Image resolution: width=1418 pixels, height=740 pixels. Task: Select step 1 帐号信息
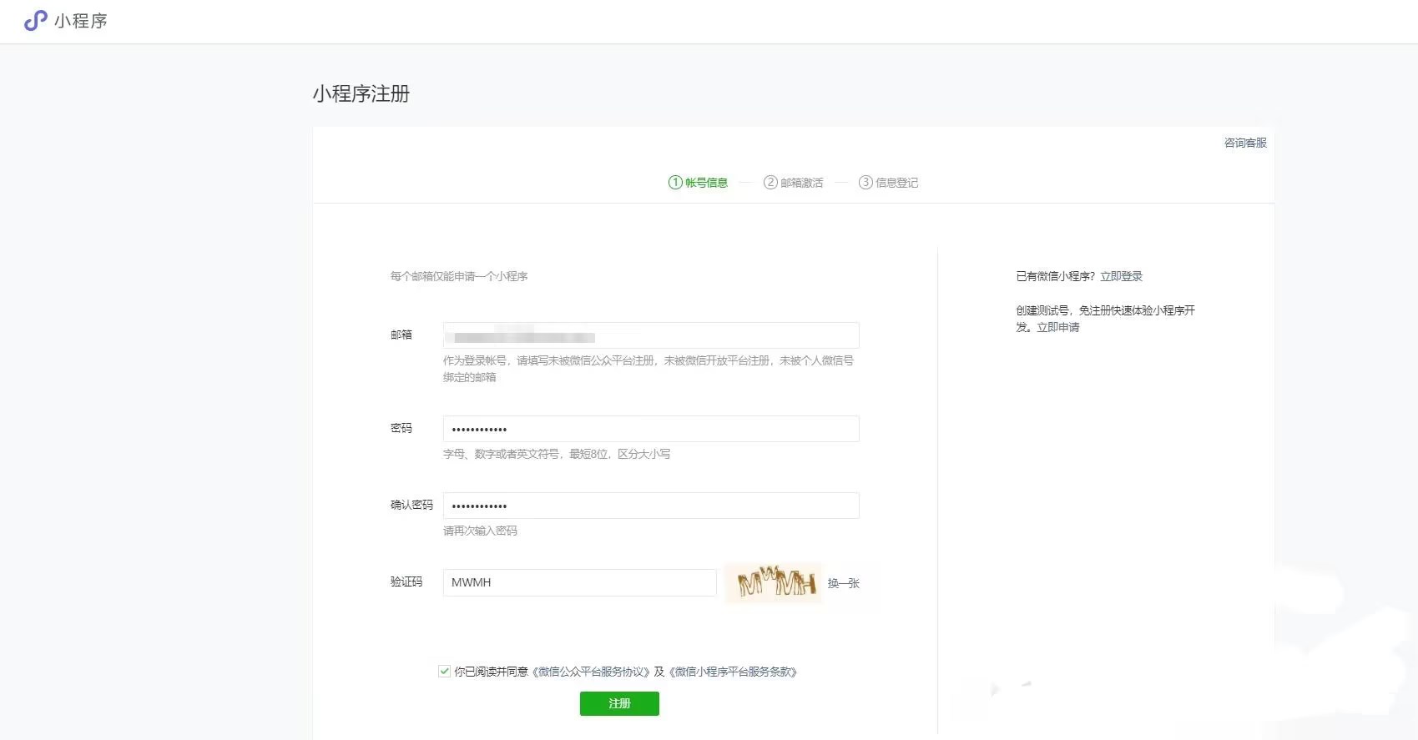[698, 183]
